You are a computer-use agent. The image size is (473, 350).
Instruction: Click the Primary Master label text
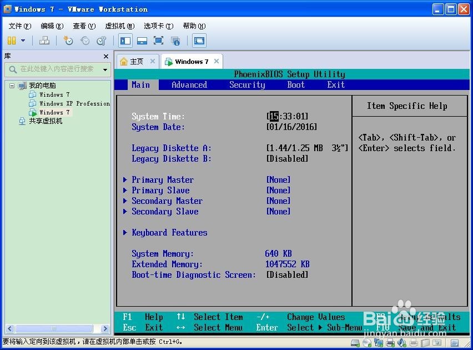(x=163, y=179)
